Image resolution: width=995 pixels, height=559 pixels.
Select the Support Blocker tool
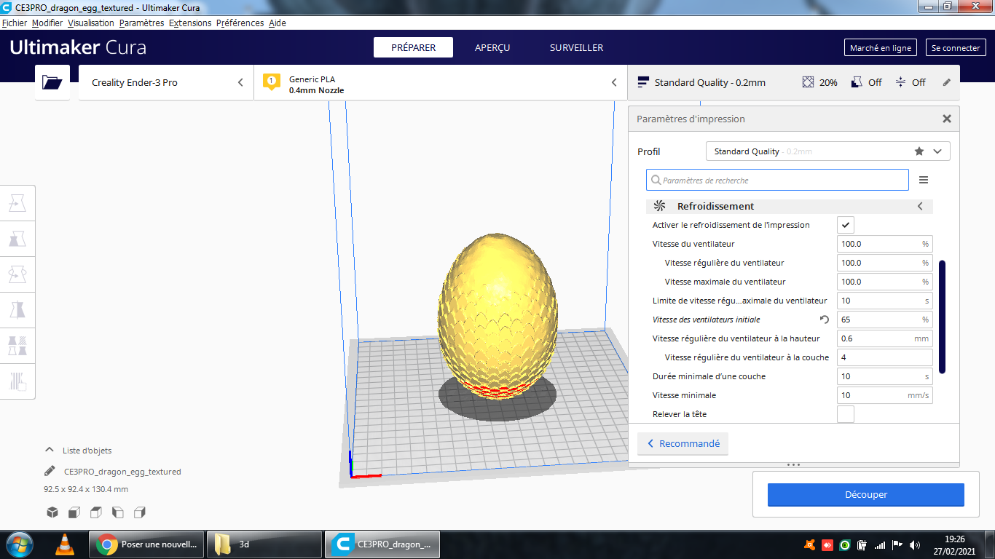[17, 380]
